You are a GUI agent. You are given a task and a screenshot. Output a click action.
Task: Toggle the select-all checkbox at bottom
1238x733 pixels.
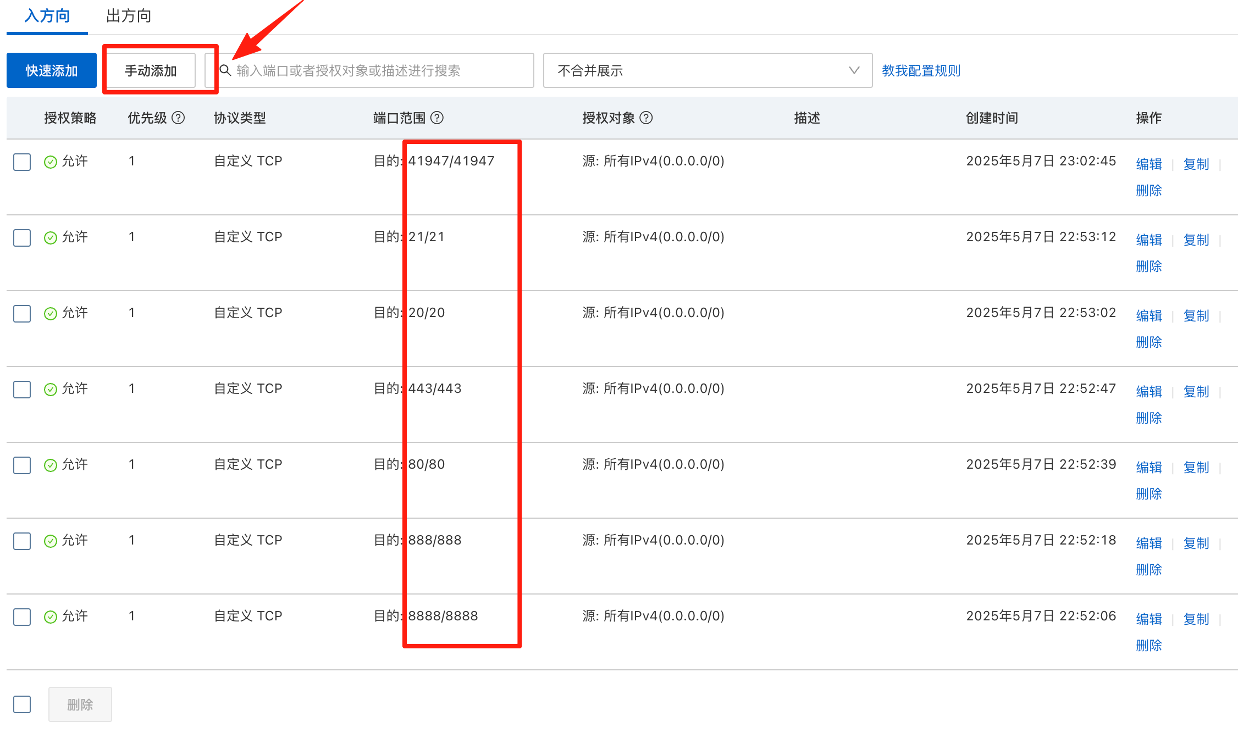click(x=22, y=704)
